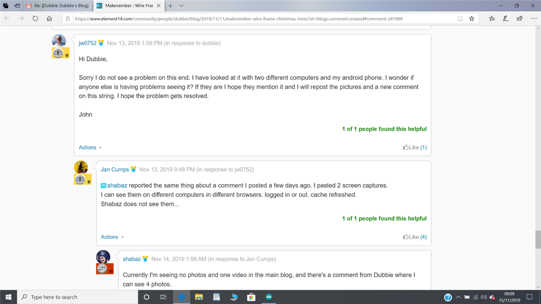Open the Arduino app in taskbar

click(269, 297)
